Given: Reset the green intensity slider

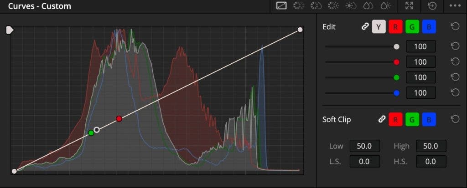Looking at the screenshot, I should click(455, 77).
